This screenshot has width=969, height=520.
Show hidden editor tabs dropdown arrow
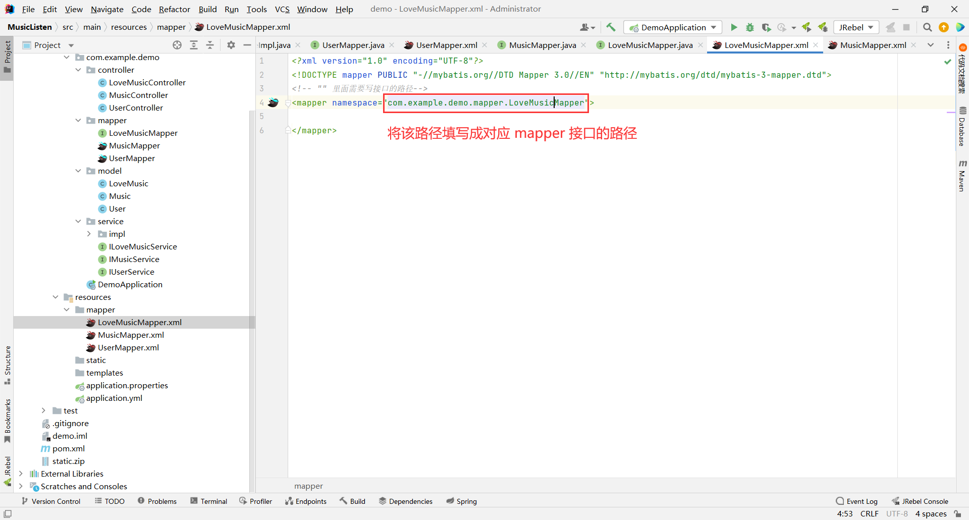pyautogui.click(x=930, y=45)
